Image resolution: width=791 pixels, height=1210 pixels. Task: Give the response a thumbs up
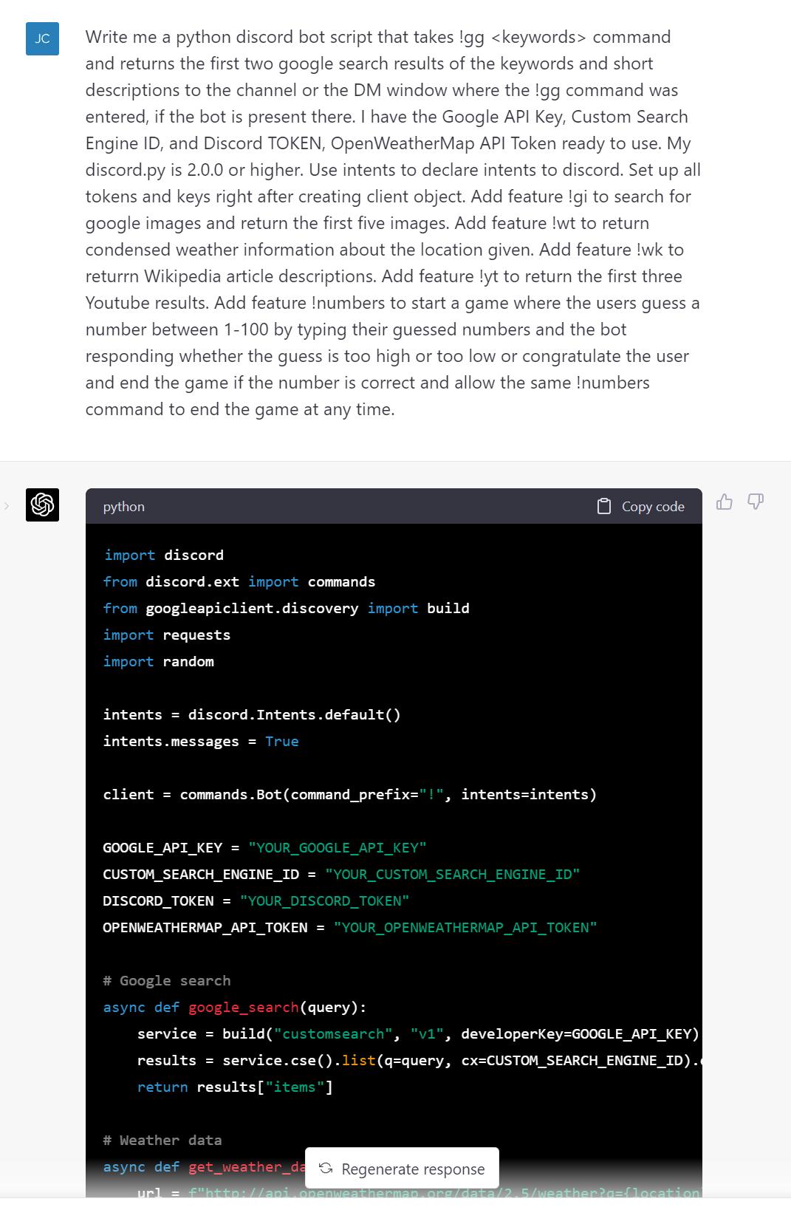pos(725,502)
